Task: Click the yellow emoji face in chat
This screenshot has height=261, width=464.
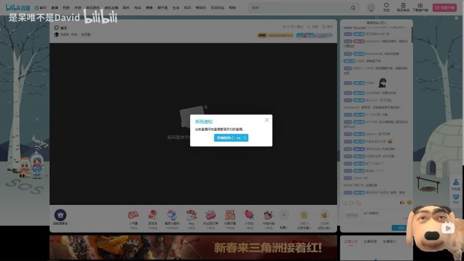Action: coord(409,203)
